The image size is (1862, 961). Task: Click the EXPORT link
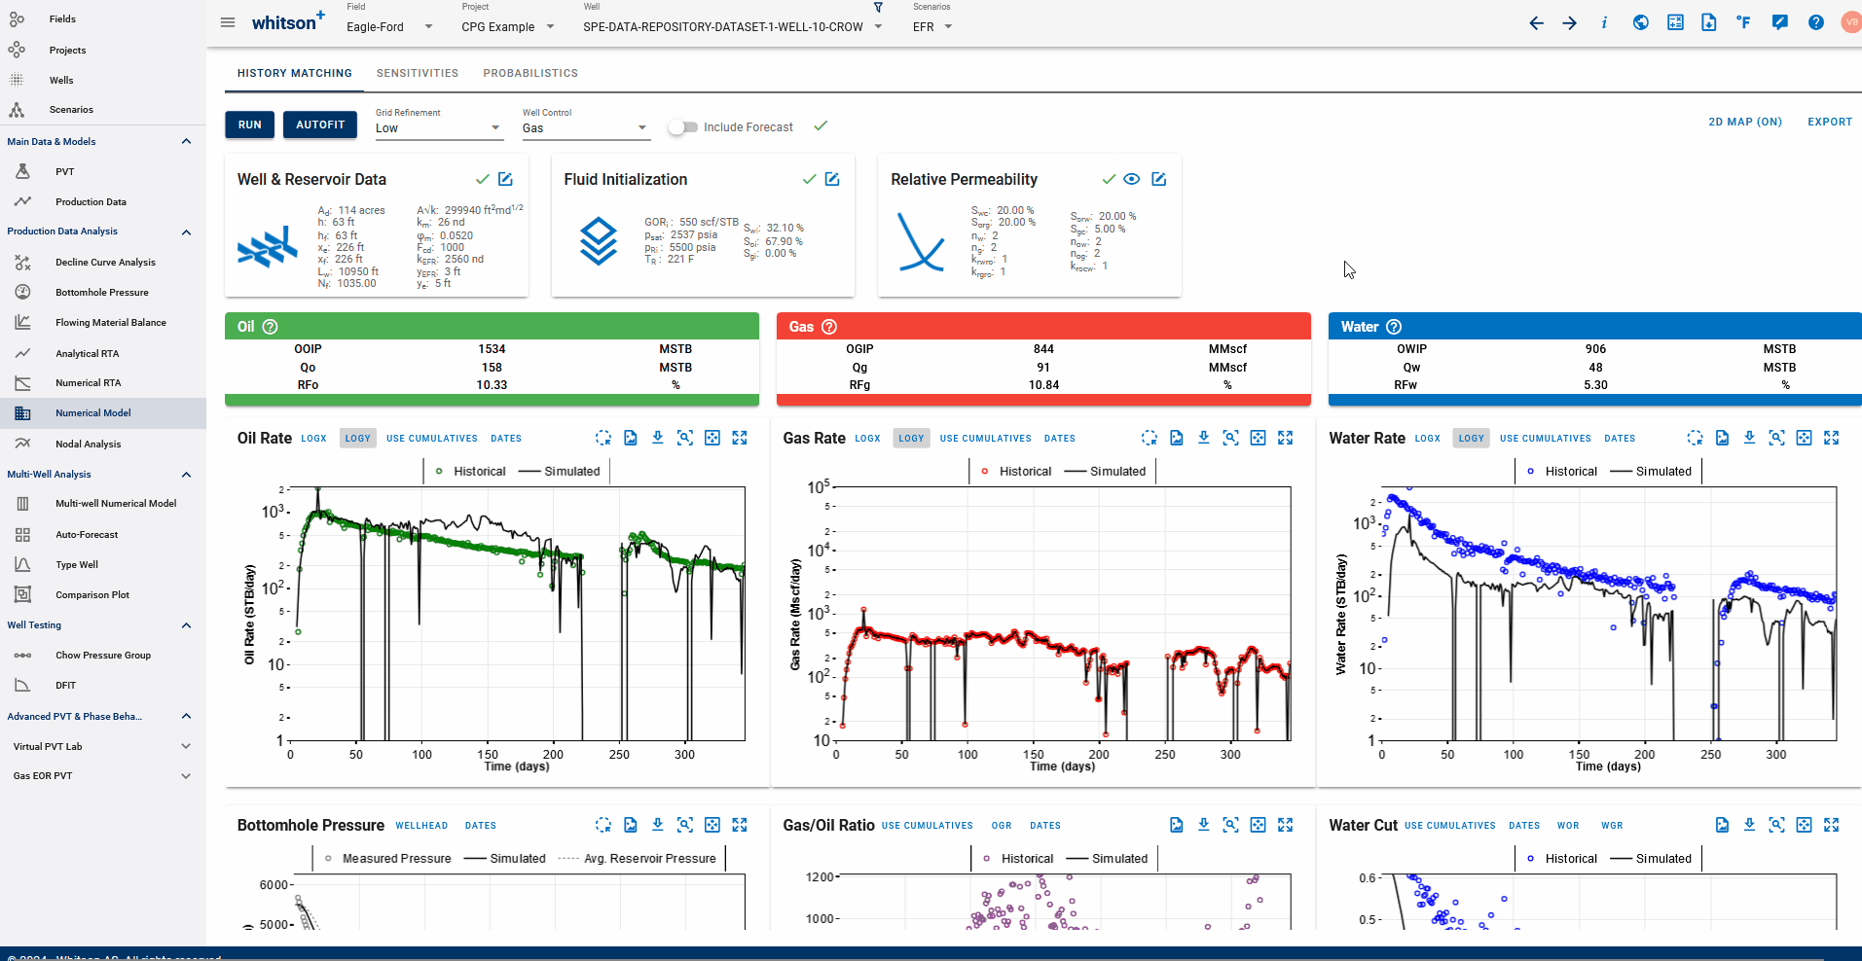[1829, 122]
